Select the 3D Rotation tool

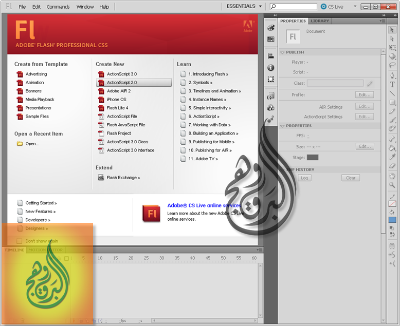[x=392, y=56]
